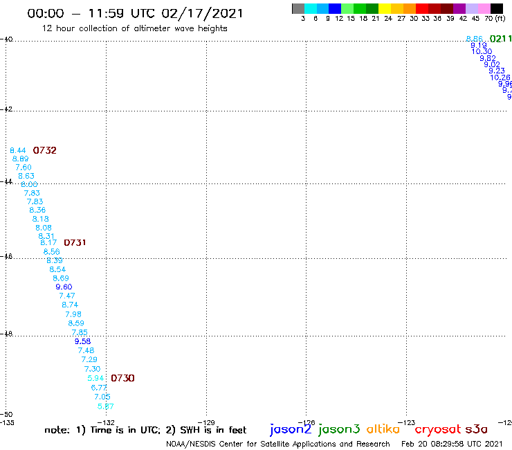Click the 'Feb 20 08:29:58 UTC 2021' timestamp

point(452,444)
